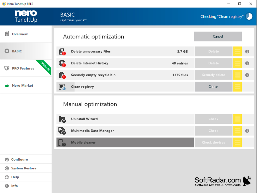Open the Help entry in sidebar

coord(26,177)
